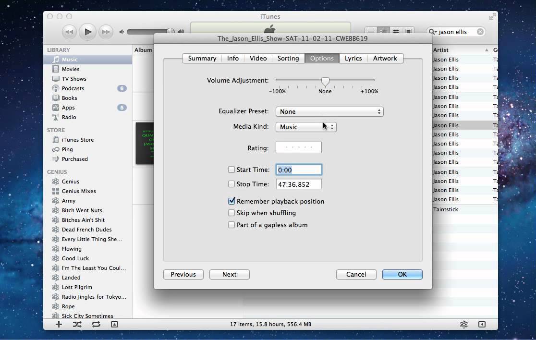This screenshot has height=340, width=536.
Task: Switch to grid view icon
Action: click(396, 31)
